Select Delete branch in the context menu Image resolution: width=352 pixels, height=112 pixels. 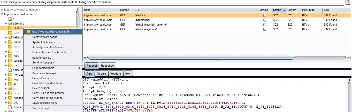(x=41, y=88)
